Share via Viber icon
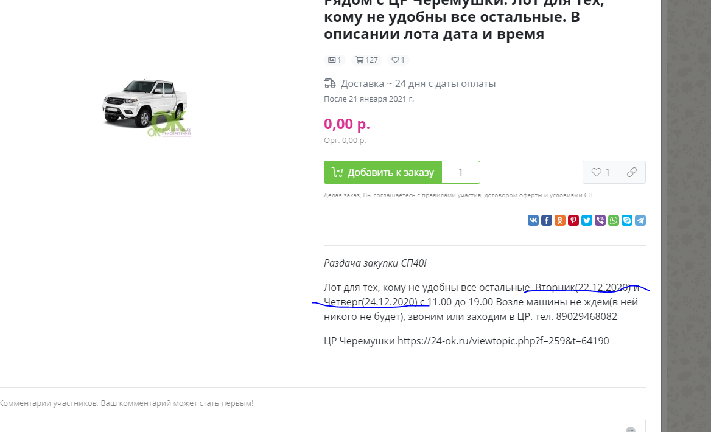This screenshot has height=432, width=711. click(600, 220)
